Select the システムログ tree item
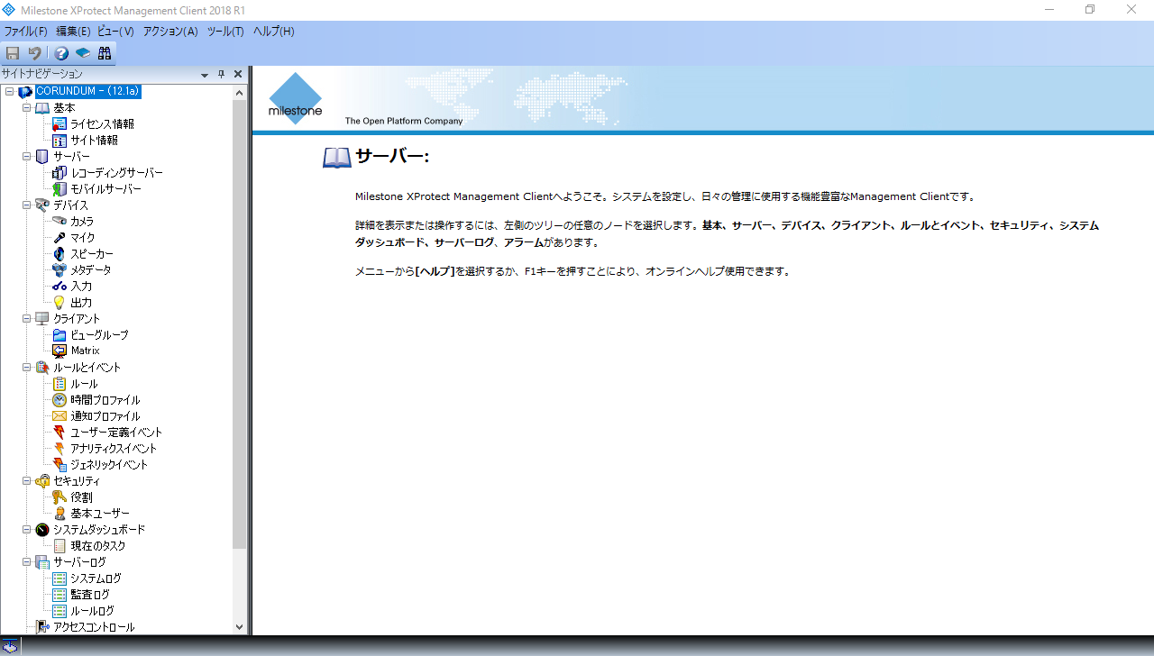This screenshot has height=656, width=1154. pyautogui.click(x=96, y=579)
